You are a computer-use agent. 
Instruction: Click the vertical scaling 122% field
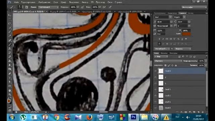pos(161,30)
